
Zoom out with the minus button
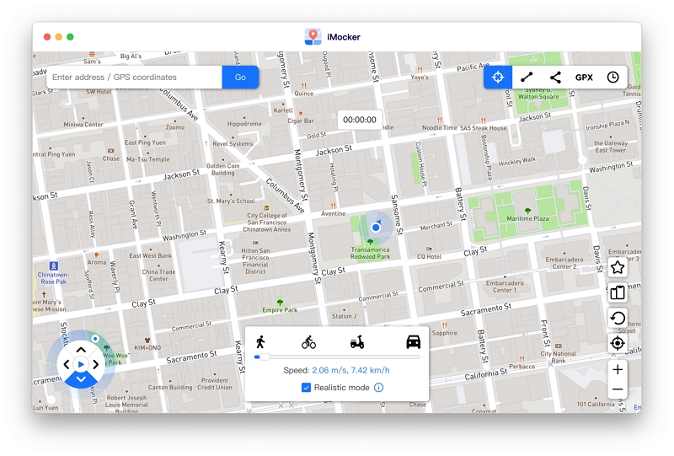618,389
